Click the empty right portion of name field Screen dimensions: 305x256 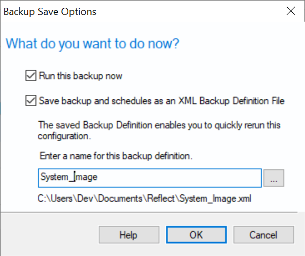[x=179, y=178]
